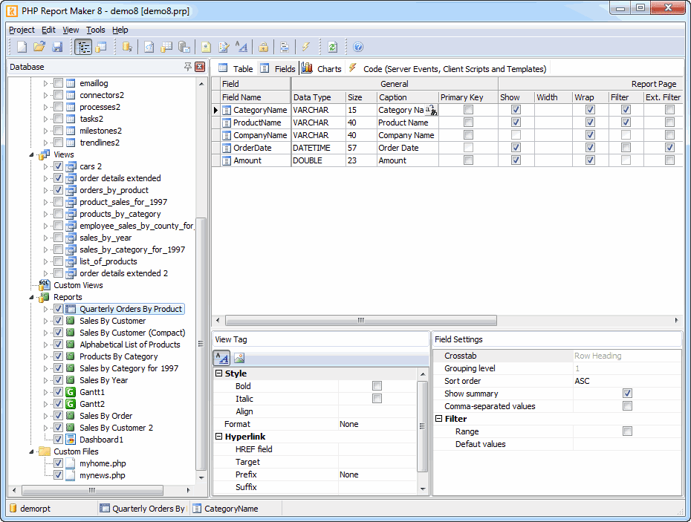Click the Synchronize refresh icon on the toolbar
Viewport: 691px width, 522px height.
coord(332,47)
